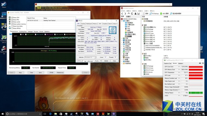Click the PerfCap Reason green bar
207x116 pixels.
click(196, 93)
